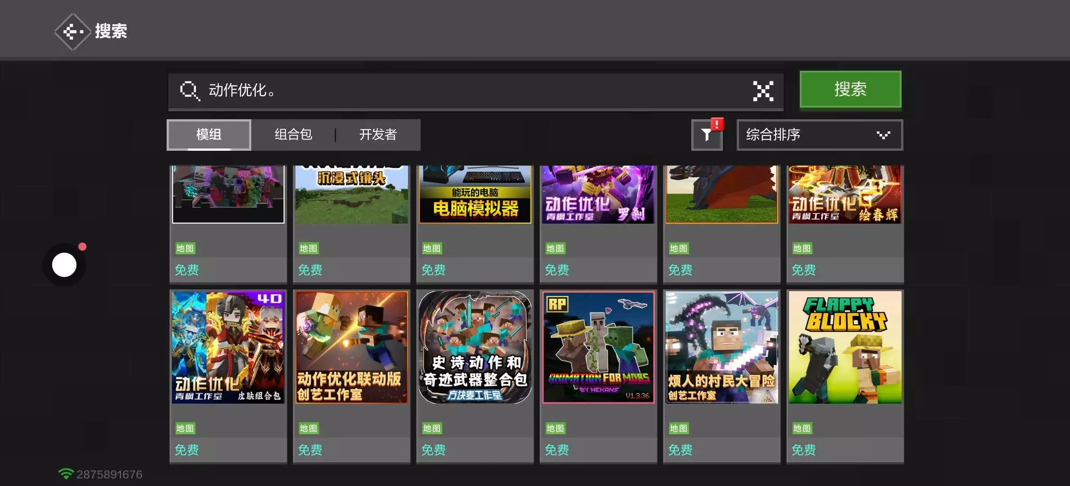Click the green wifi status icon
The width and height of the screenshot is (1070, 486).
66,474
